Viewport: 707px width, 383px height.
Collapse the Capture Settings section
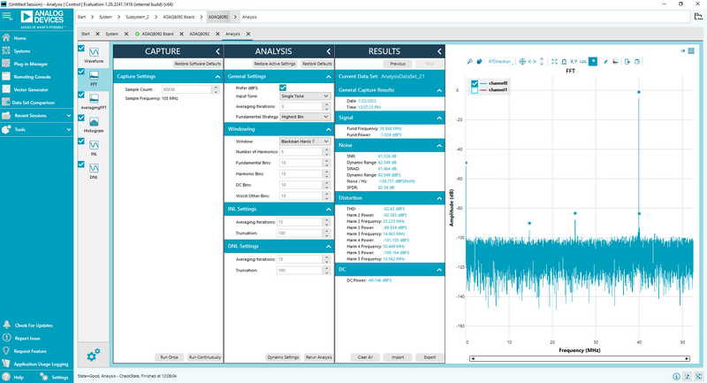point(217,77)
